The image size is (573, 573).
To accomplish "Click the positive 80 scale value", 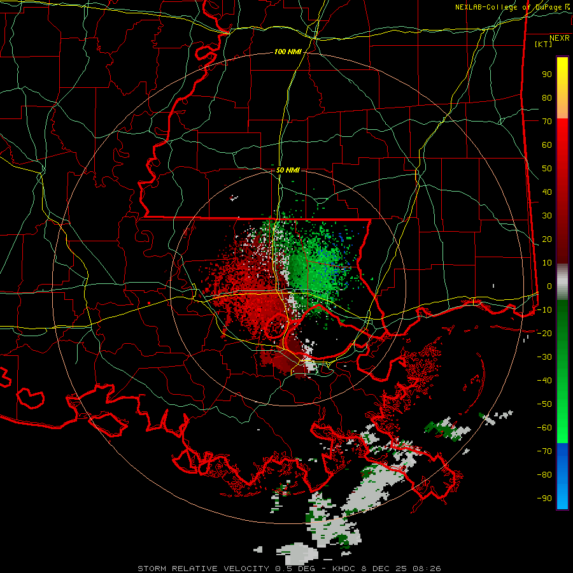I will pyautogui.click(x=547, y=97).
